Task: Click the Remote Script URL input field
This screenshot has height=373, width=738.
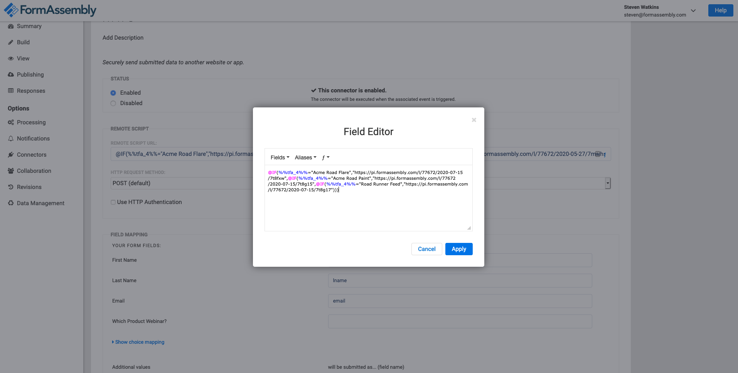Action: point(361,154)
